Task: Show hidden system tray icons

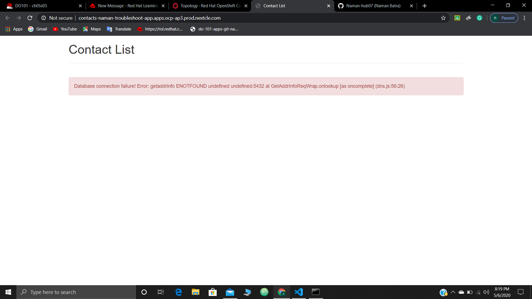Action: click(453, 292)
